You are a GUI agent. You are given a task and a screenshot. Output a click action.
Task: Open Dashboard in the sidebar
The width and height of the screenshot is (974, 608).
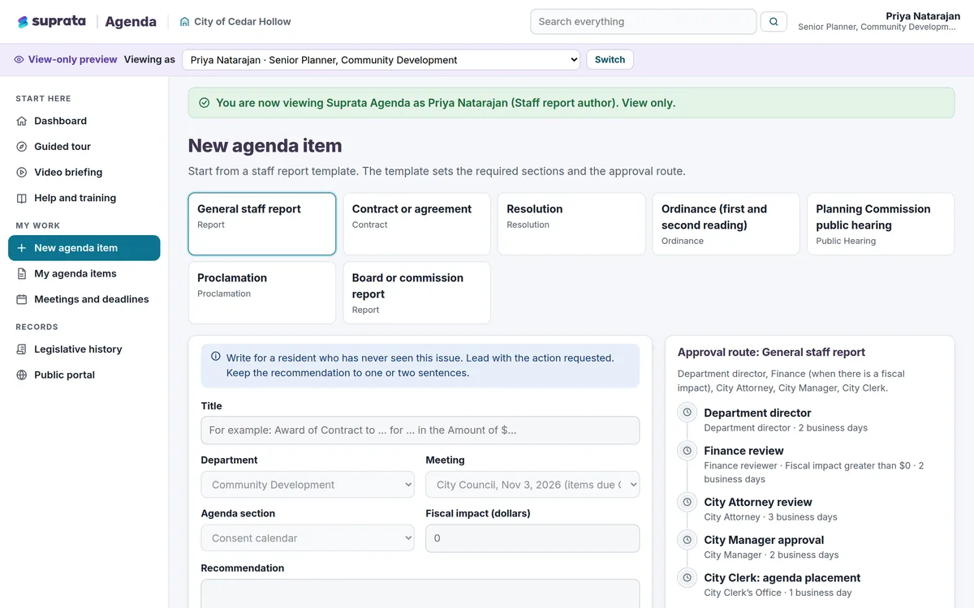click(x=84, y=121)
